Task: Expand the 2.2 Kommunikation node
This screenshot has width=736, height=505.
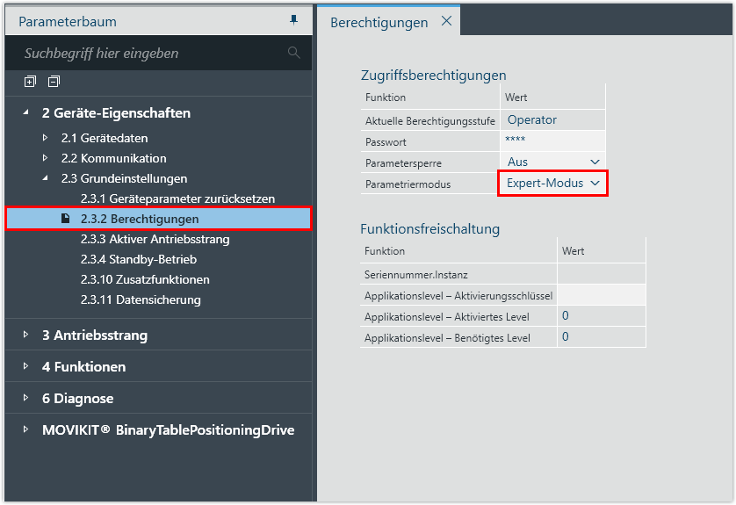Action: click(x=46, y=158)
